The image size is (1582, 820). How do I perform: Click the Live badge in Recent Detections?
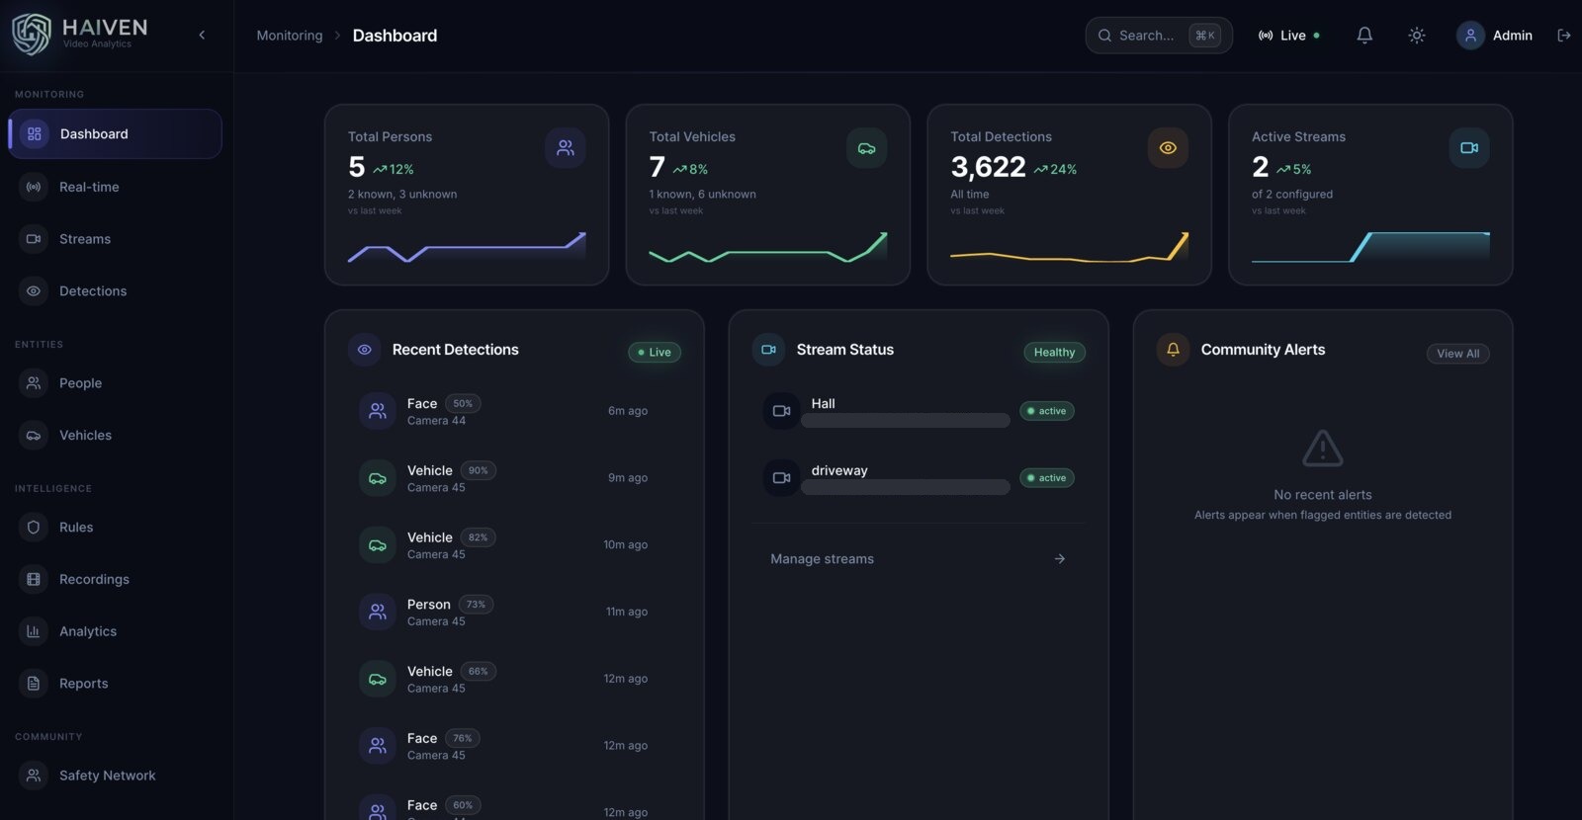point(655,353)
